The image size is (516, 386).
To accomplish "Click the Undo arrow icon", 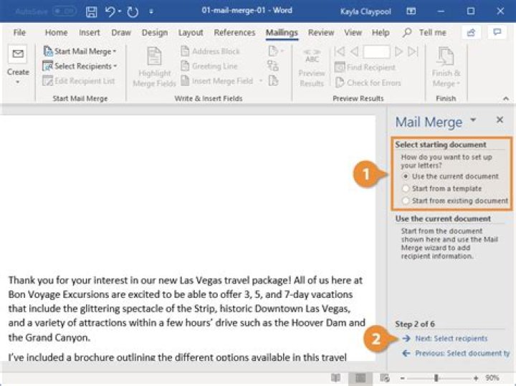I will click(x=110, y=11).
